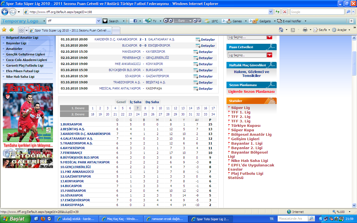Open 18.KASIMPAŞA team link
357x223 pixels.
(72, 205)
